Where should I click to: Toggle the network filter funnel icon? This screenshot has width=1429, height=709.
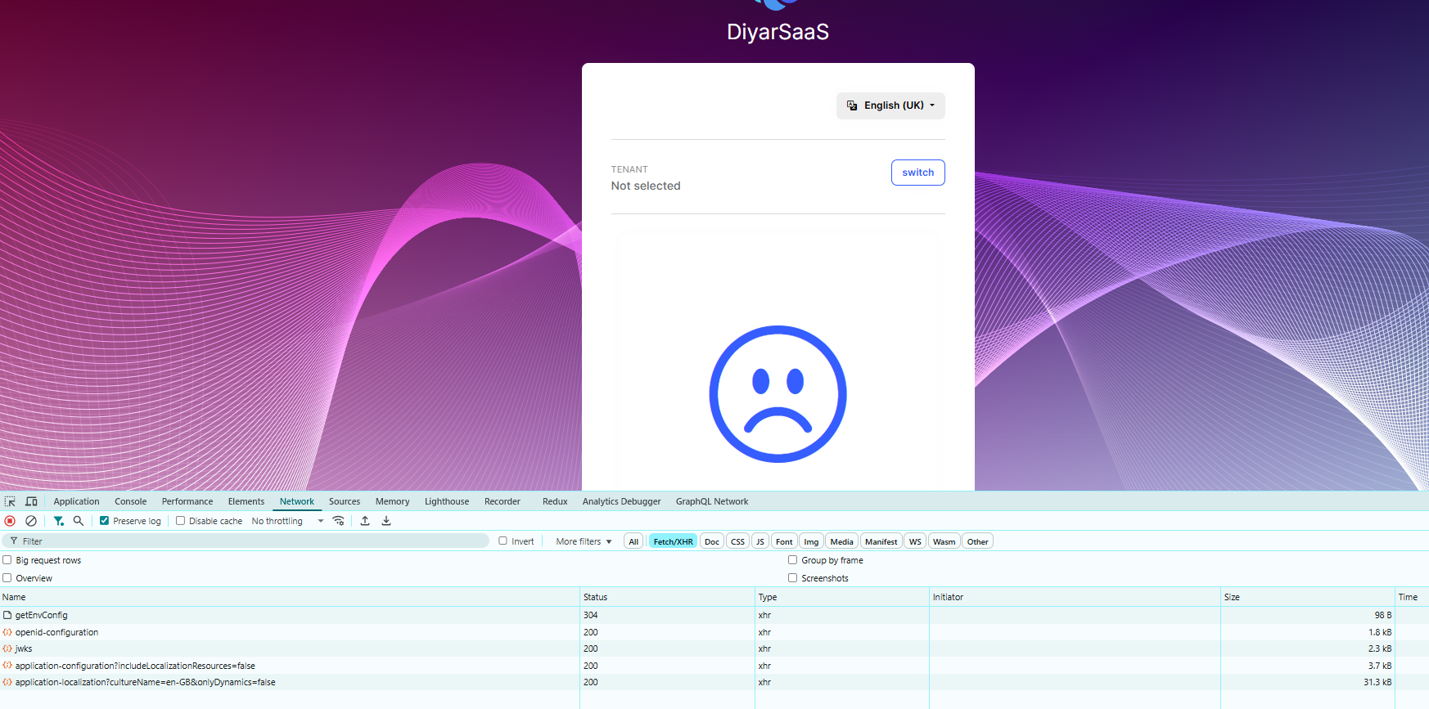pyautogui.click(x=58, y=521)
